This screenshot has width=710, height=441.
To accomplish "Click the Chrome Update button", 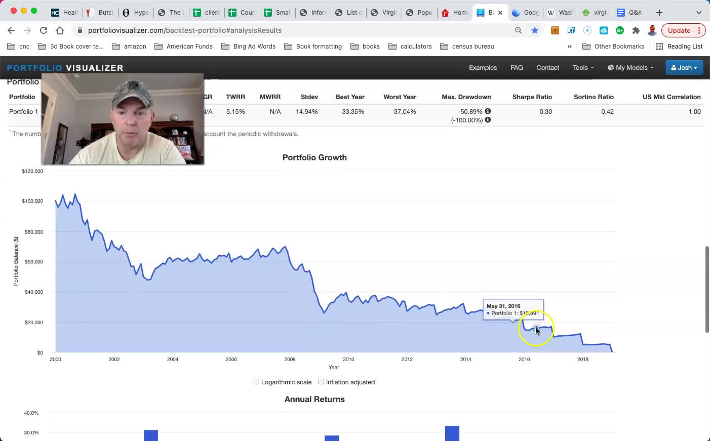I will pos(679,30).
